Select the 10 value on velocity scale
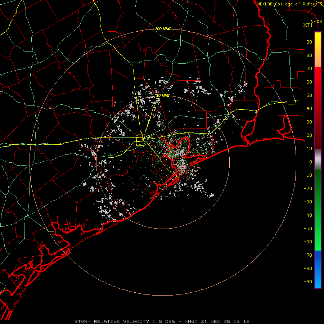This screenshot has width=324, height=324. (309, 149)
